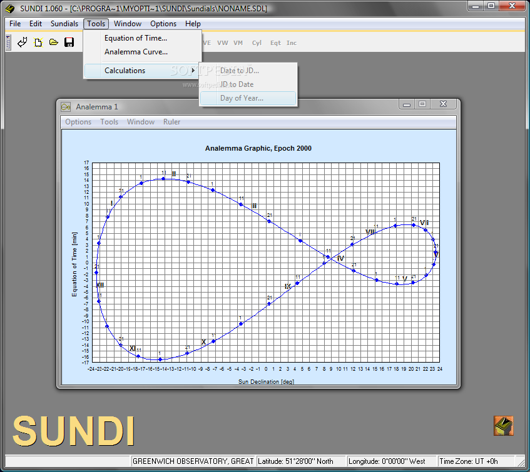Choose Analemma Curve... menu entry
The width and height of the screenshot is (530, 472).
(x=136, y=52)
